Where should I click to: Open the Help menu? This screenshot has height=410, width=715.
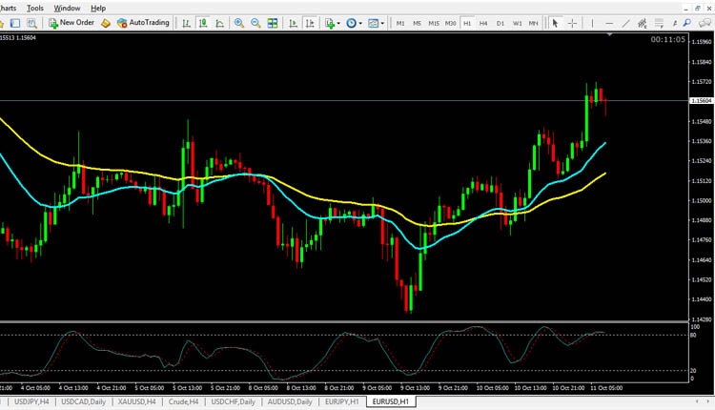(98, 9)
